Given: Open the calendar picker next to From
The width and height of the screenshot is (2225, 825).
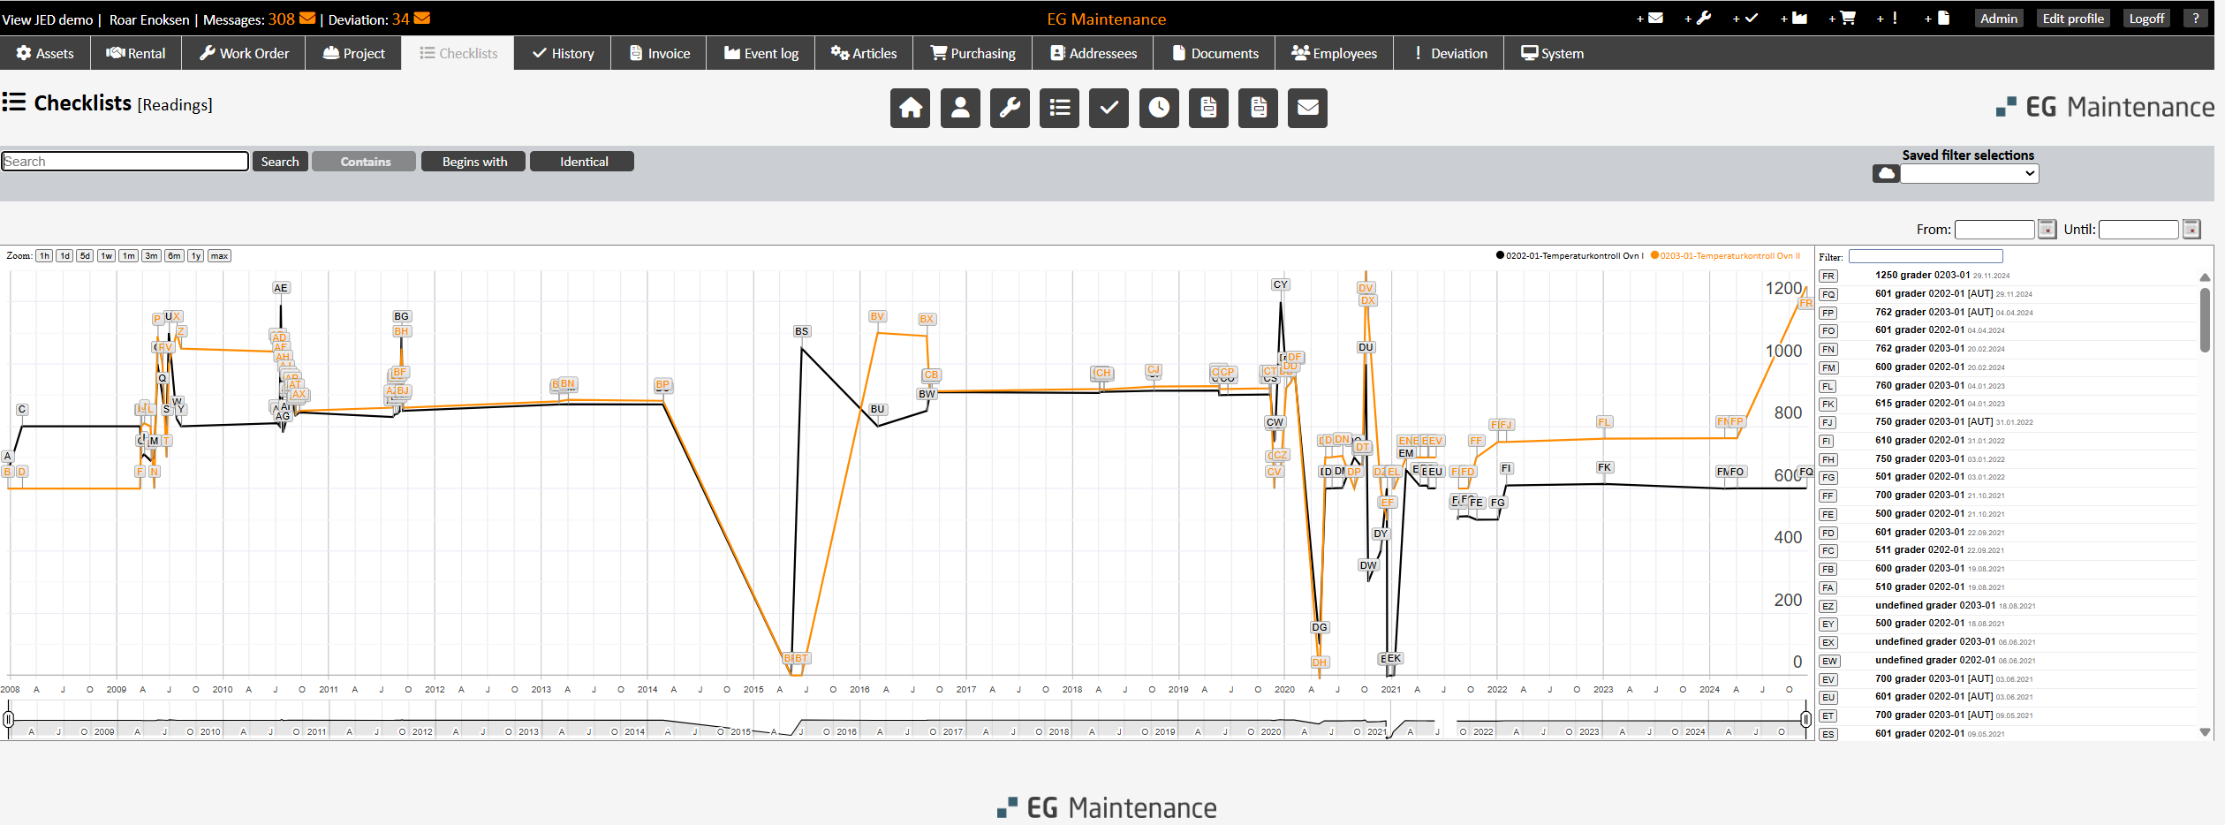Looking at the screenshot, I should click(2047, 230).
